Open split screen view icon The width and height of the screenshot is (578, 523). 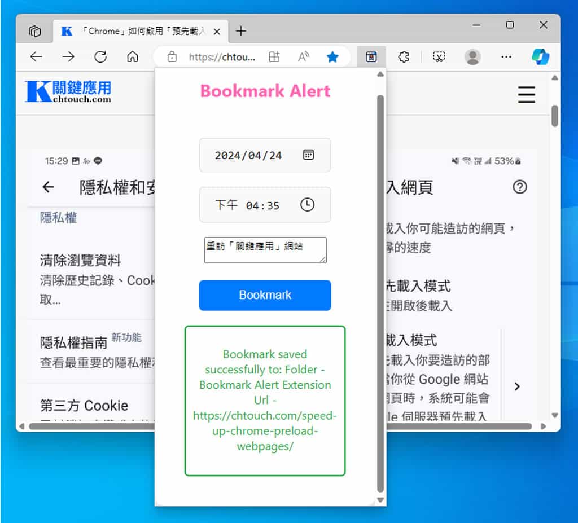(274, 57)
